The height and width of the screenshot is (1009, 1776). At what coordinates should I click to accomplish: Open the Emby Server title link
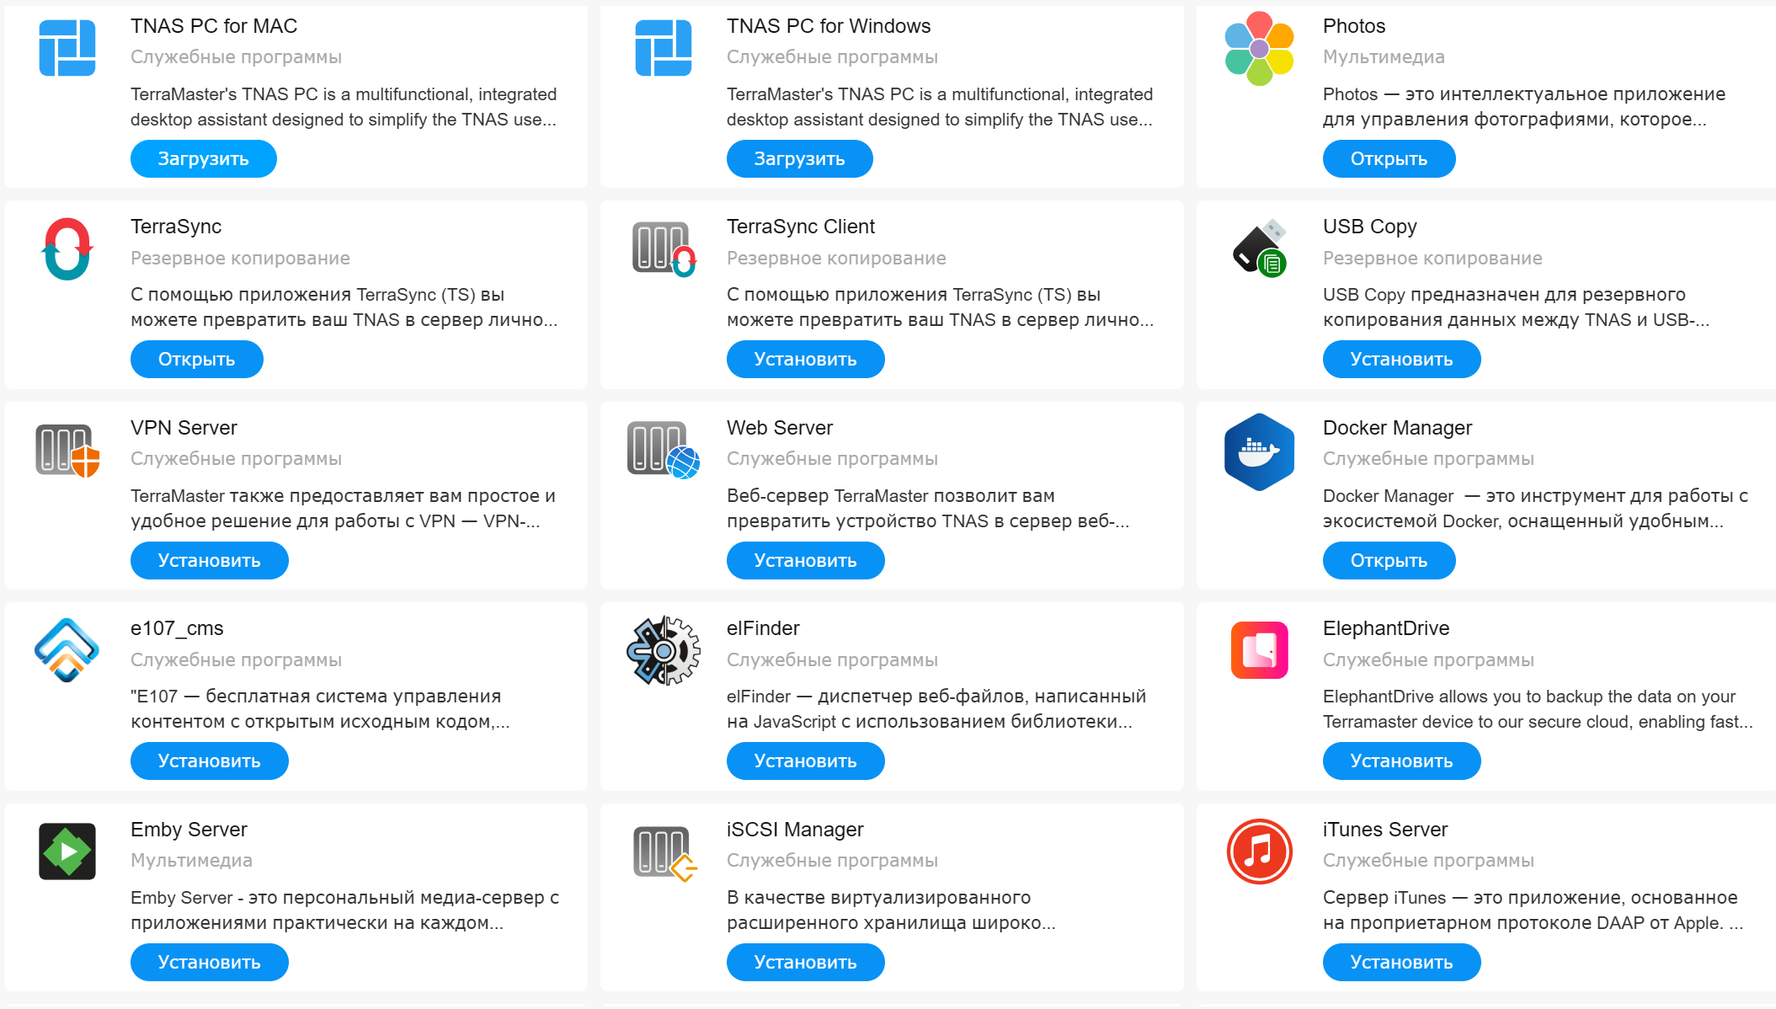pyautogui.click(x=189, y=830)
